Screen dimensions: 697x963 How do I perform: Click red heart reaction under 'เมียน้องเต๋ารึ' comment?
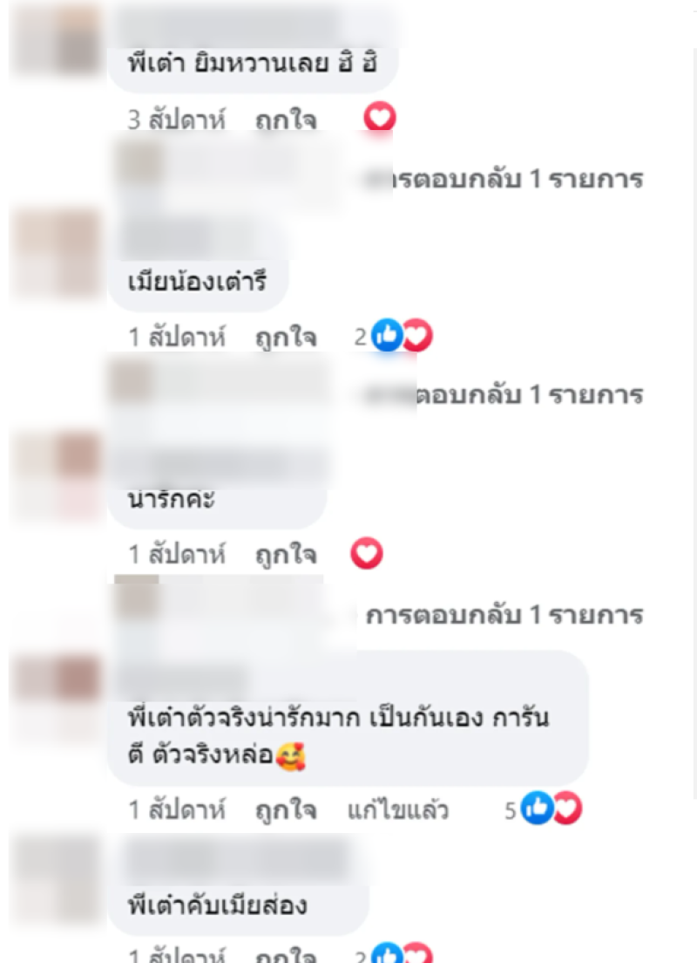point(418,335)
